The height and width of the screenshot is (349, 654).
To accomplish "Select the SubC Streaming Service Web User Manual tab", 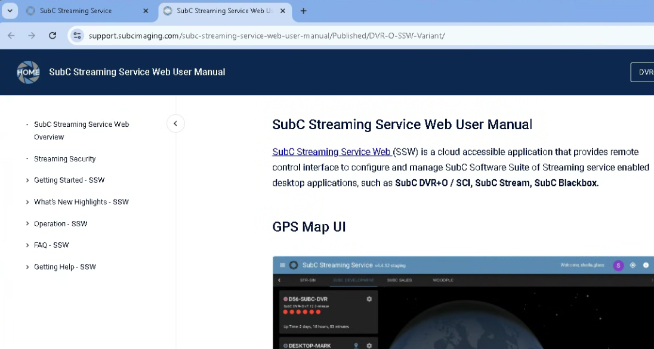I will (218, 11).
